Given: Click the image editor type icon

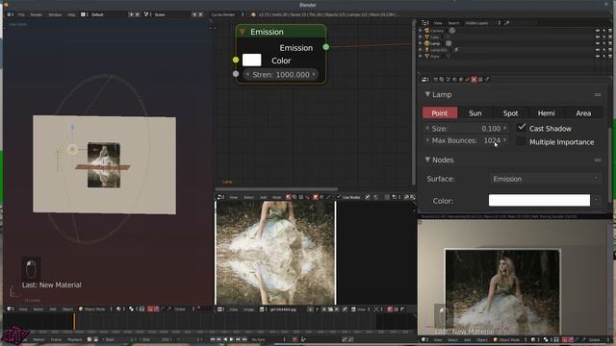Looking at the screenshot, I should [221, 309].
